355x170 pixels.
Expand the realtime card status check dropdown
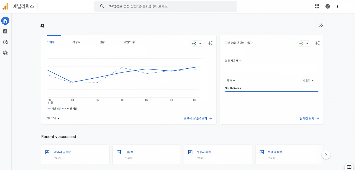point(304,43)
